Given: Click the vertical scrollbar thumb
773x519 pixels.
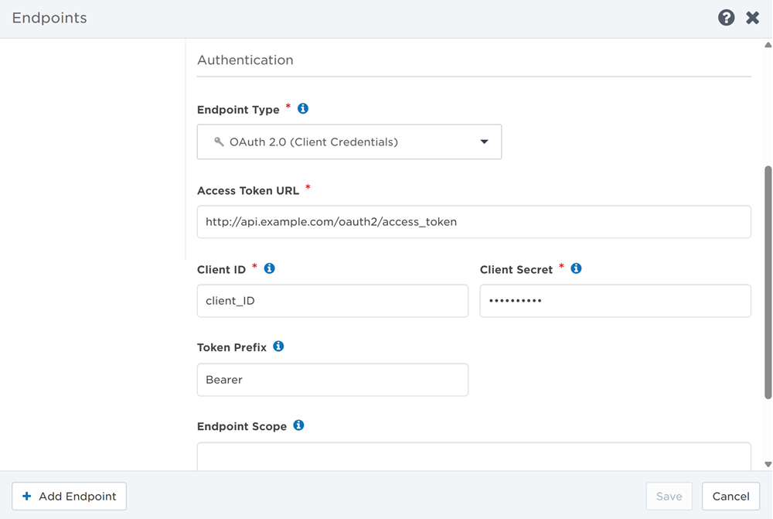Looking at the screenshot, I should [768, 282].
